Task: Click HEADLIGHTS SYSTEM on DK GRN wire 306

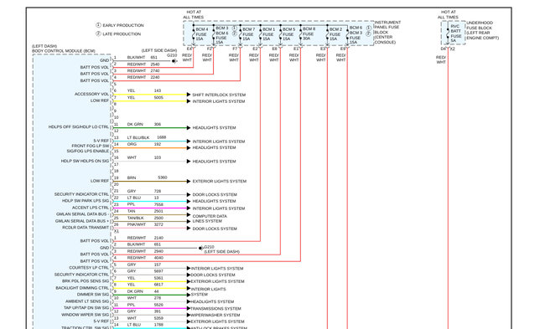Action: (x=214, y=128)
